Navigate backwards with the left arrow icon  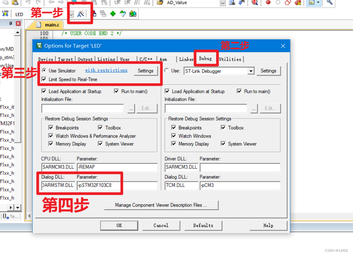(x=51, y=2)
